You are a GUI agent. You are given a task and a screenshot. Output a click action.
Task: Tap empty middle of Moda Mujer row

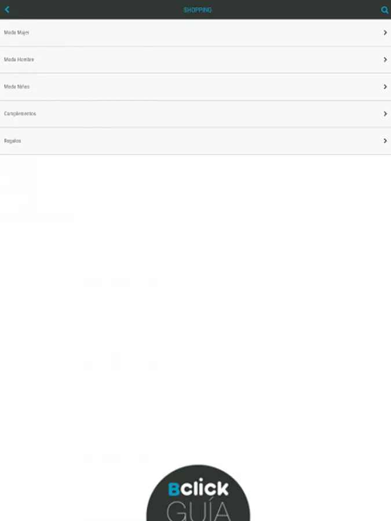(199, 32)
